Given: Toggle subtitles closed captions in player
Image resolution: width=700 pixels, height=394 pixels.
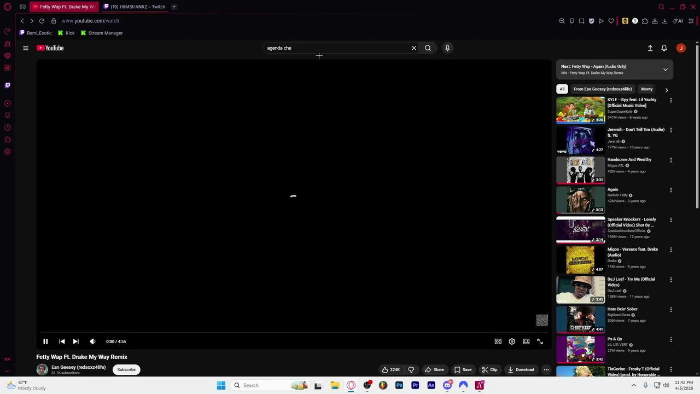Looking at the screenshot, I should 498,341.
